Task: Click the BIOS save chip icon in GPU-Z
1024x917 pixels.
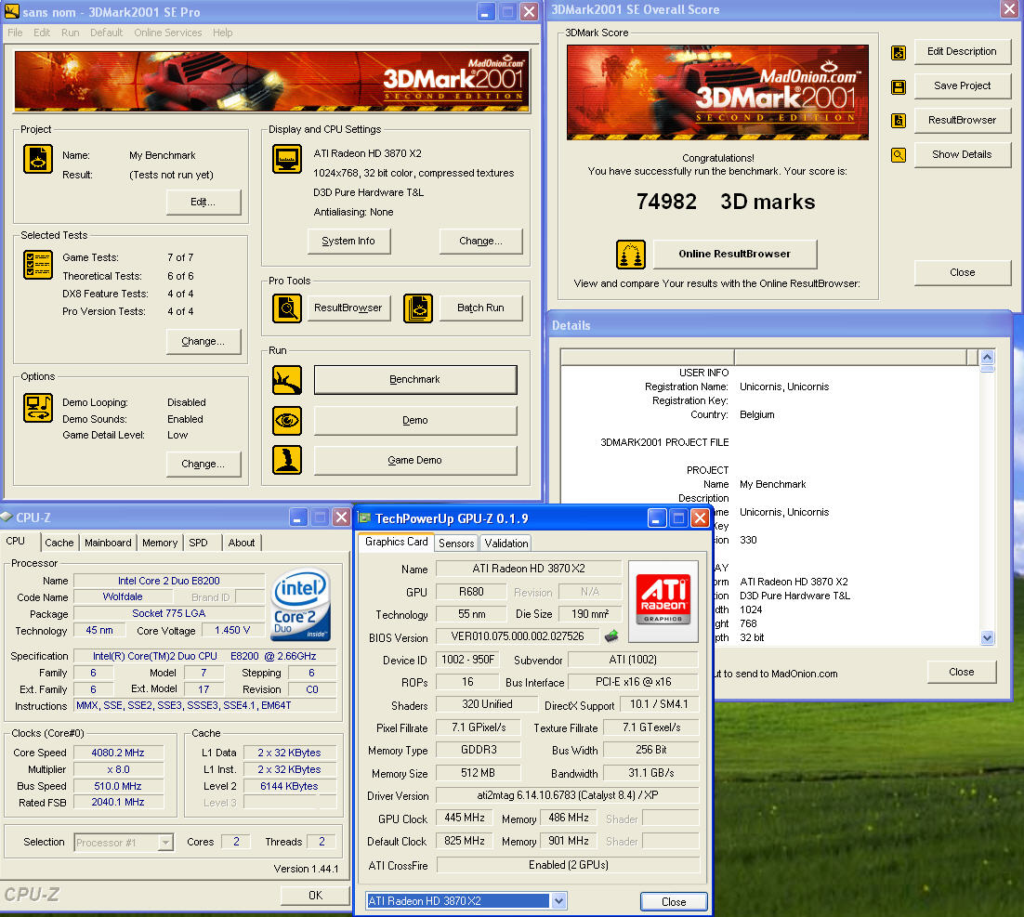Action: [x=611, y=635]
